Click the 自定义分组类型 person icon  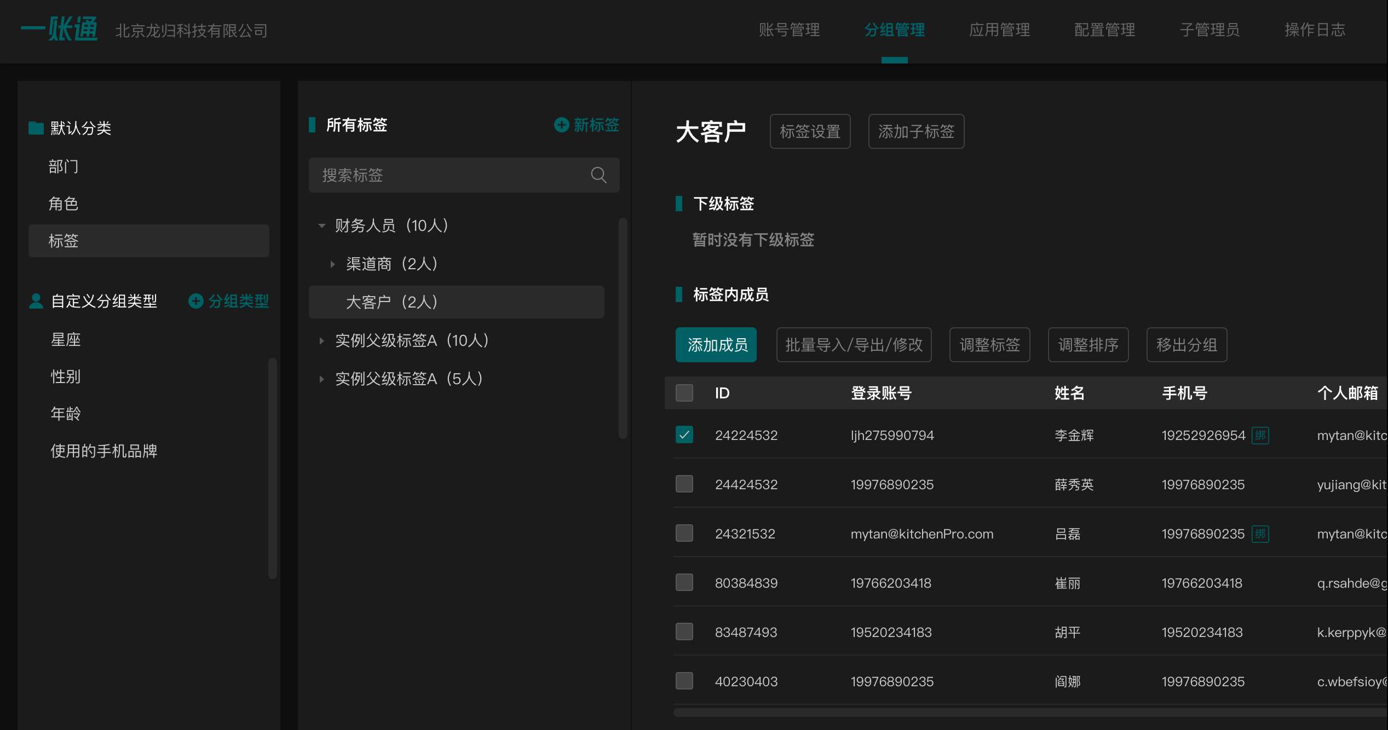click(x=36, y=301)
